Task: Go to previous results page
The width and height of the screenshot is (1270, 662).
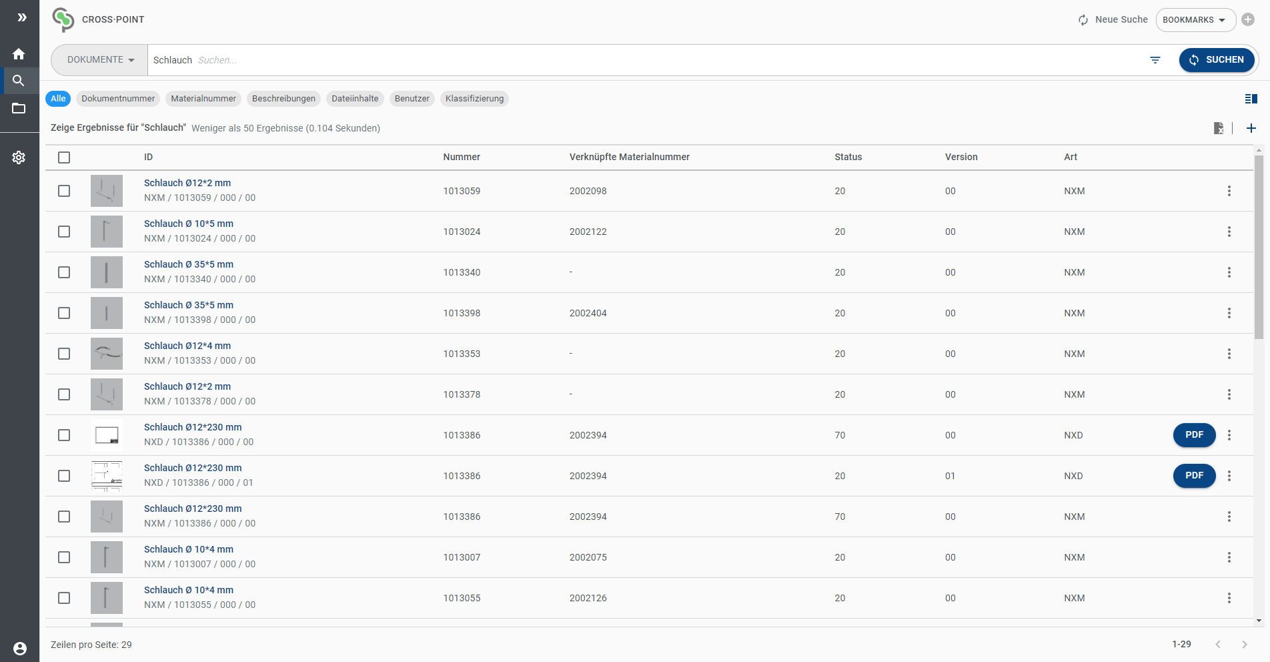Action: (x=1218, y=645)
